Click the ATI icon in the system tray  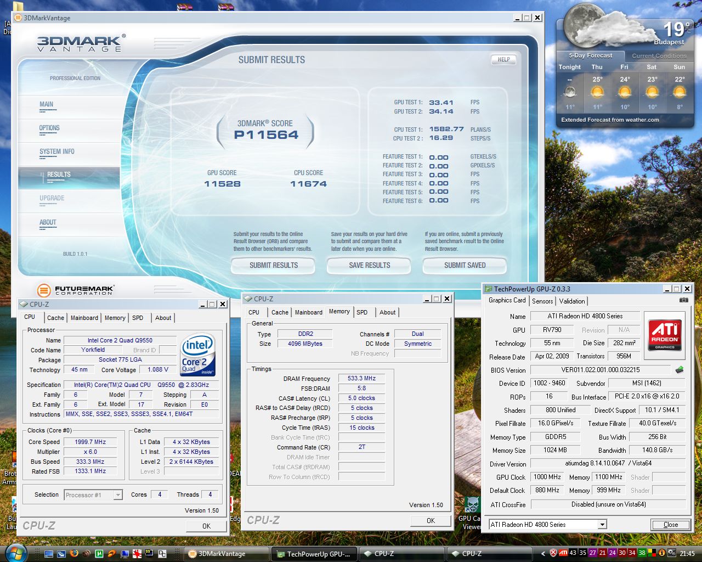tap(563, 553)
